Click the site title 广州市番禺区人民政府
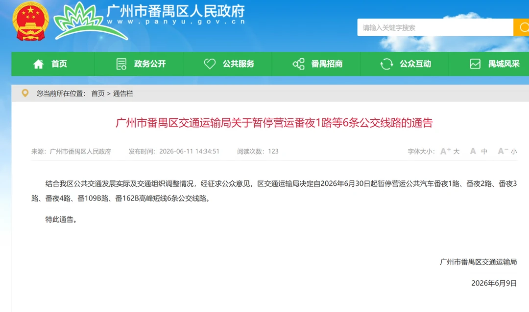The width and height of the screenshot is (529, 312). pyautogui.click(x=176, y=11)
